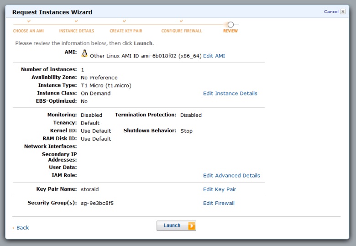Go to the Configure Firewall step
Viewport: 356px width, 246px height.
181,31
